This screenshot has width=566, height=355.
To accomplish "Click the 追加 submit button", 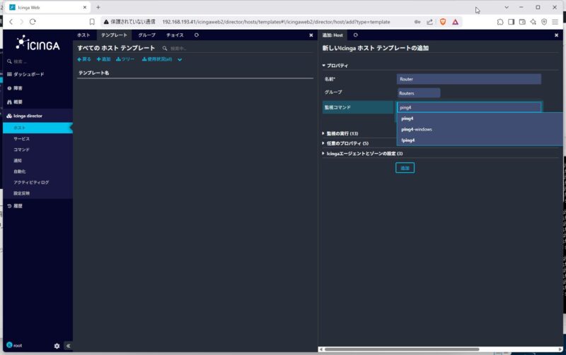I will [405, 168].
